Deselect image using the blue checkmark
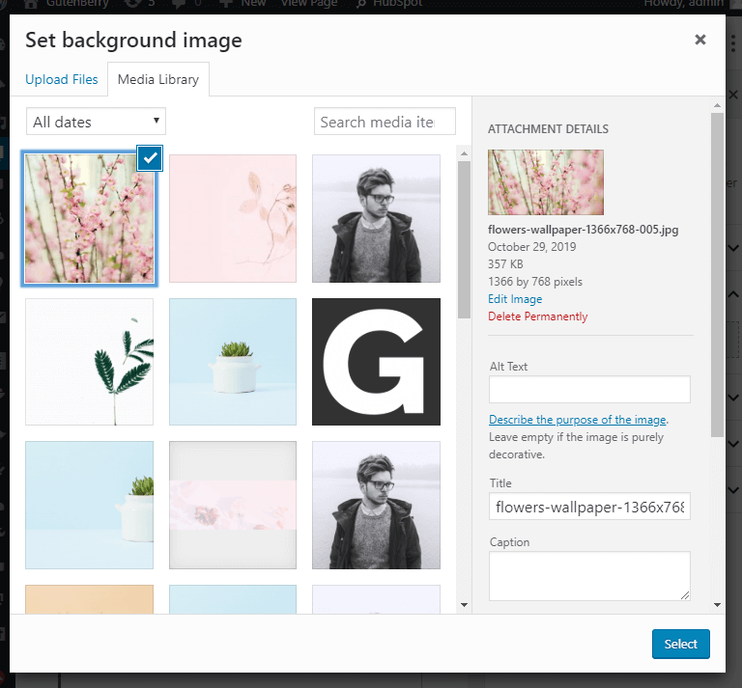Screen dimensions: 742x688 [150, 158]
